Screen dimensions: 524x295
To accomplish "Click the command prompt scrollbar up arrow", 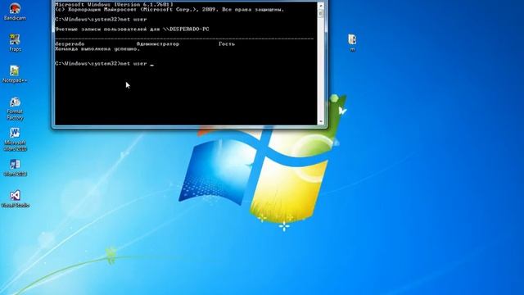I will click(x=321, y=6).
